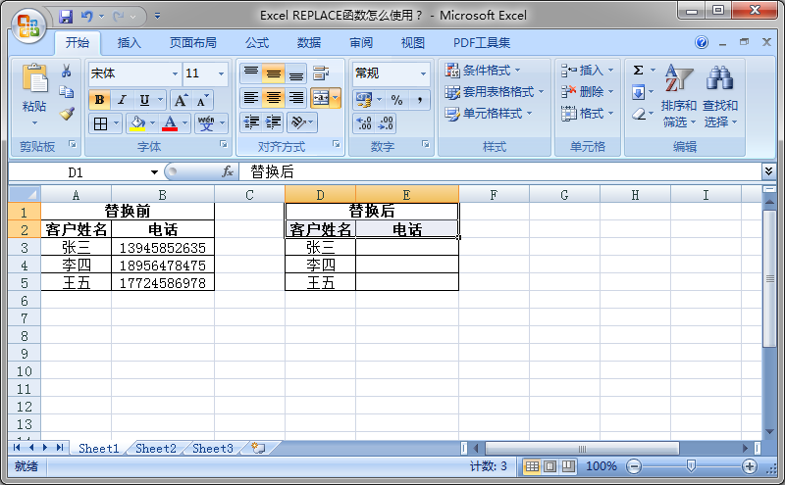The image size is (785, 485).
Task: Open the 页面布局 Page Layout tab
Action: tap(192, 43)
